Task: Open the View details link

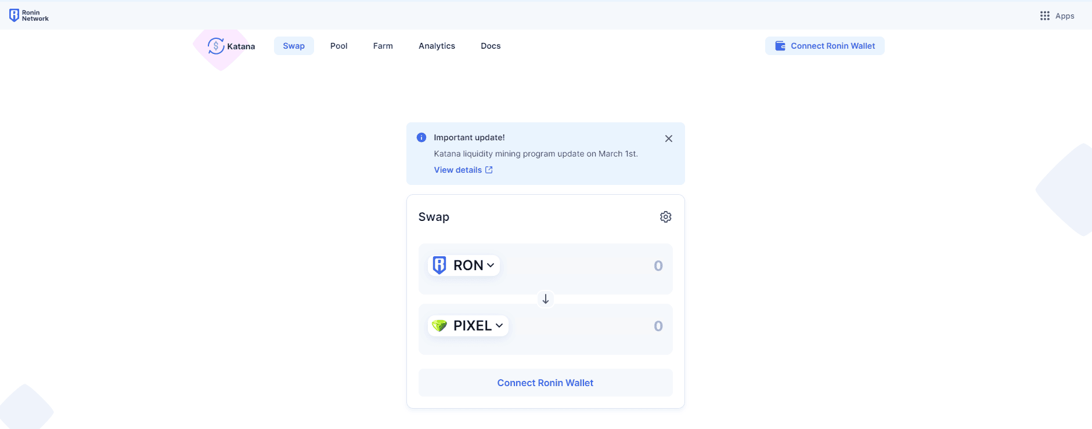Action: tap(457, 170)
